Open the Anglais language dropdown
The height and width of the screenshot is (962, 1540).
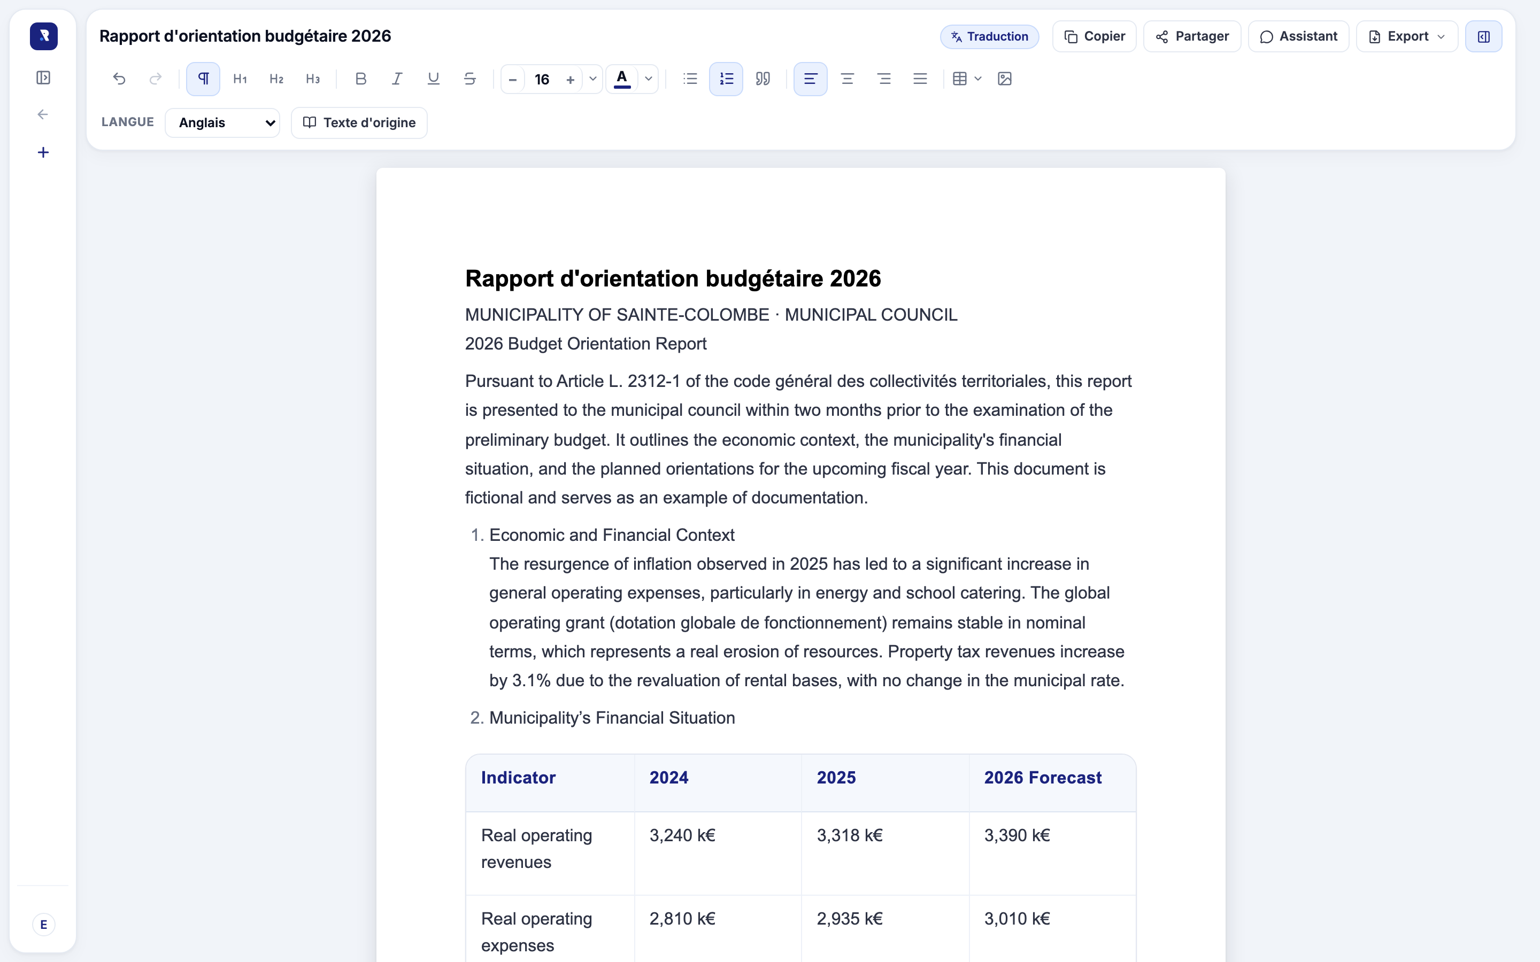[x=223, y=123]
